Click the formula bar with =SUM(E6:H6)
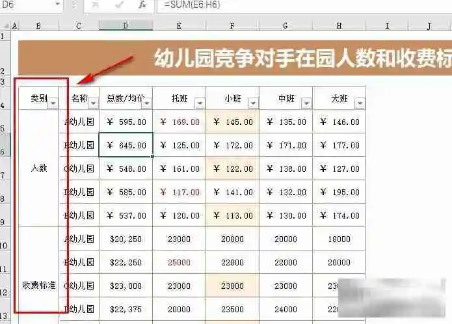This screenshot has height=324, width=452. [305, 5]
